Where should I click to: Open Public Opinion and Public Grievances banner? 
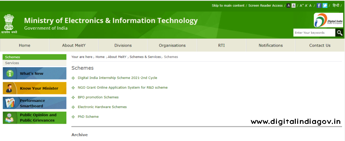(x=35, y=118)
